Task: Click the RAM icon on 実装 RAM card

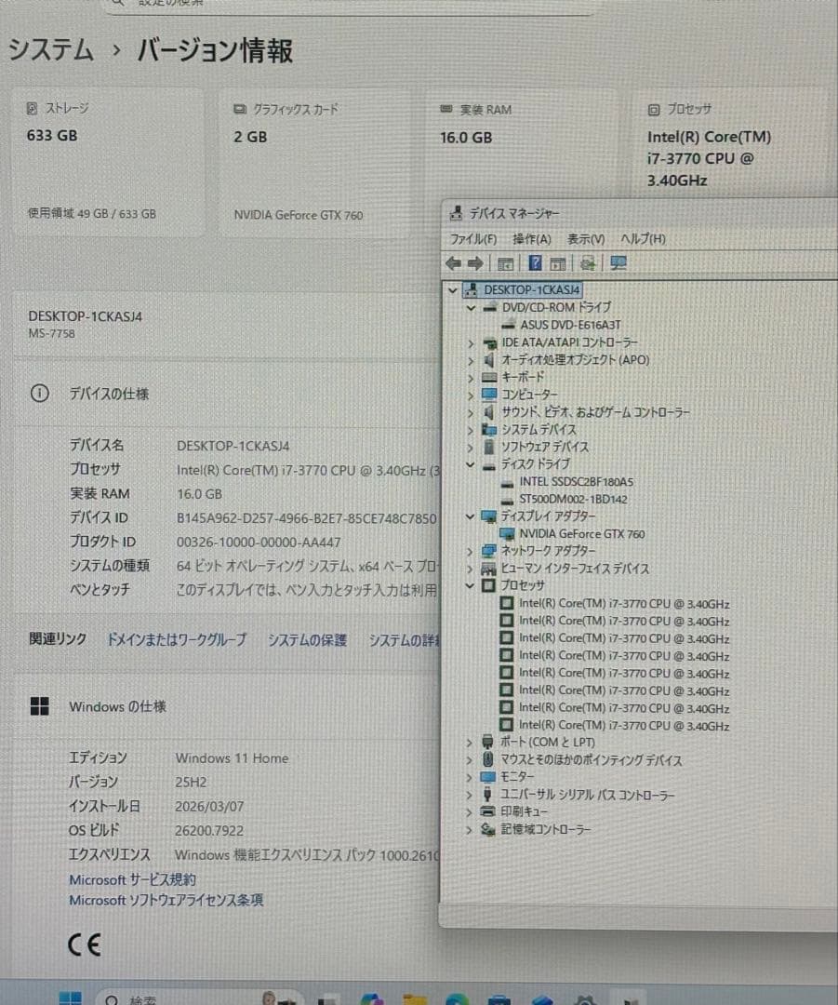Action: click(x=446, y=110)
